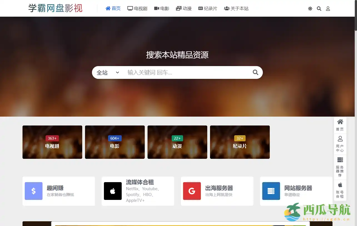Viewport: 357px width, 226px height.
Task: Select 动漫 in the top navigation
Action: click(184, 9)
